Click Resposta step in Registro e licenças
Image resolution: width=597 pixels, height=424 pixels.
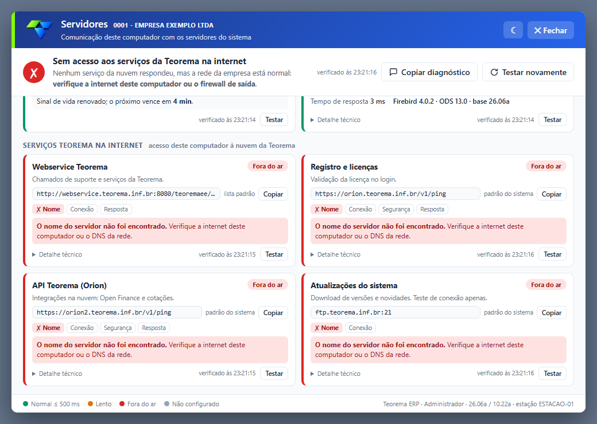(x=432, y=209)
